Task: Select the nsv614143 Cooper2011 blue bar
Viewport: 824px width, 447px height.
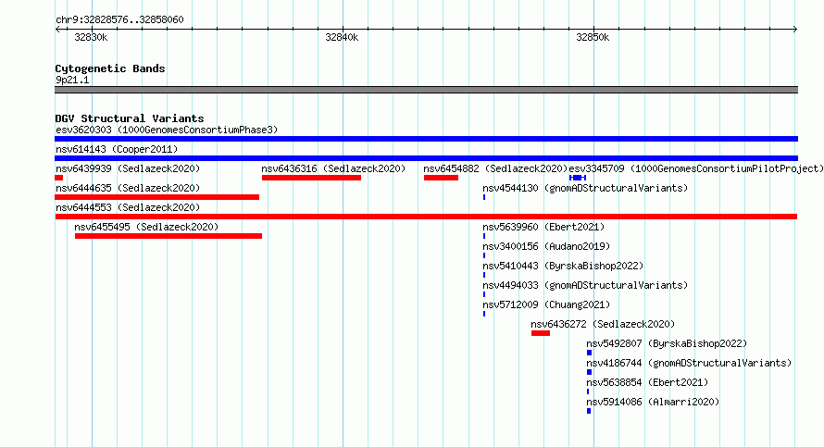Action: 426,158
